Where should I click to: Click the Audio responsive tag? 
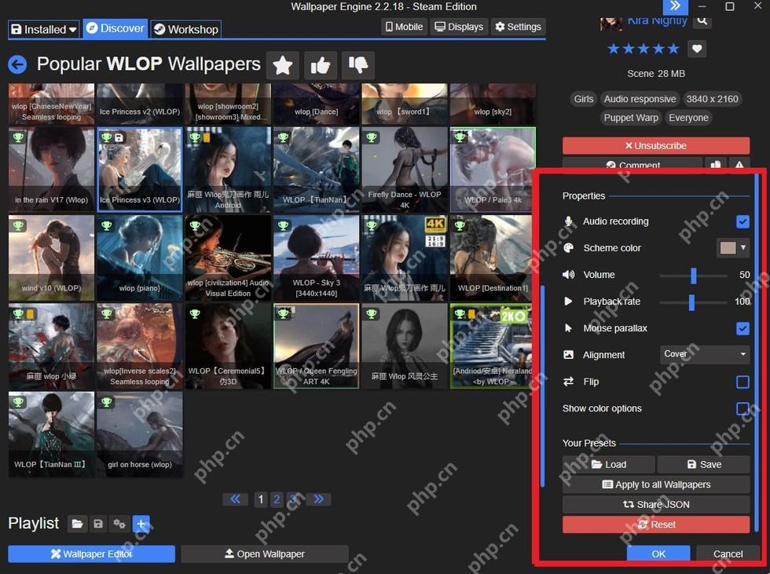pos(640,99)
